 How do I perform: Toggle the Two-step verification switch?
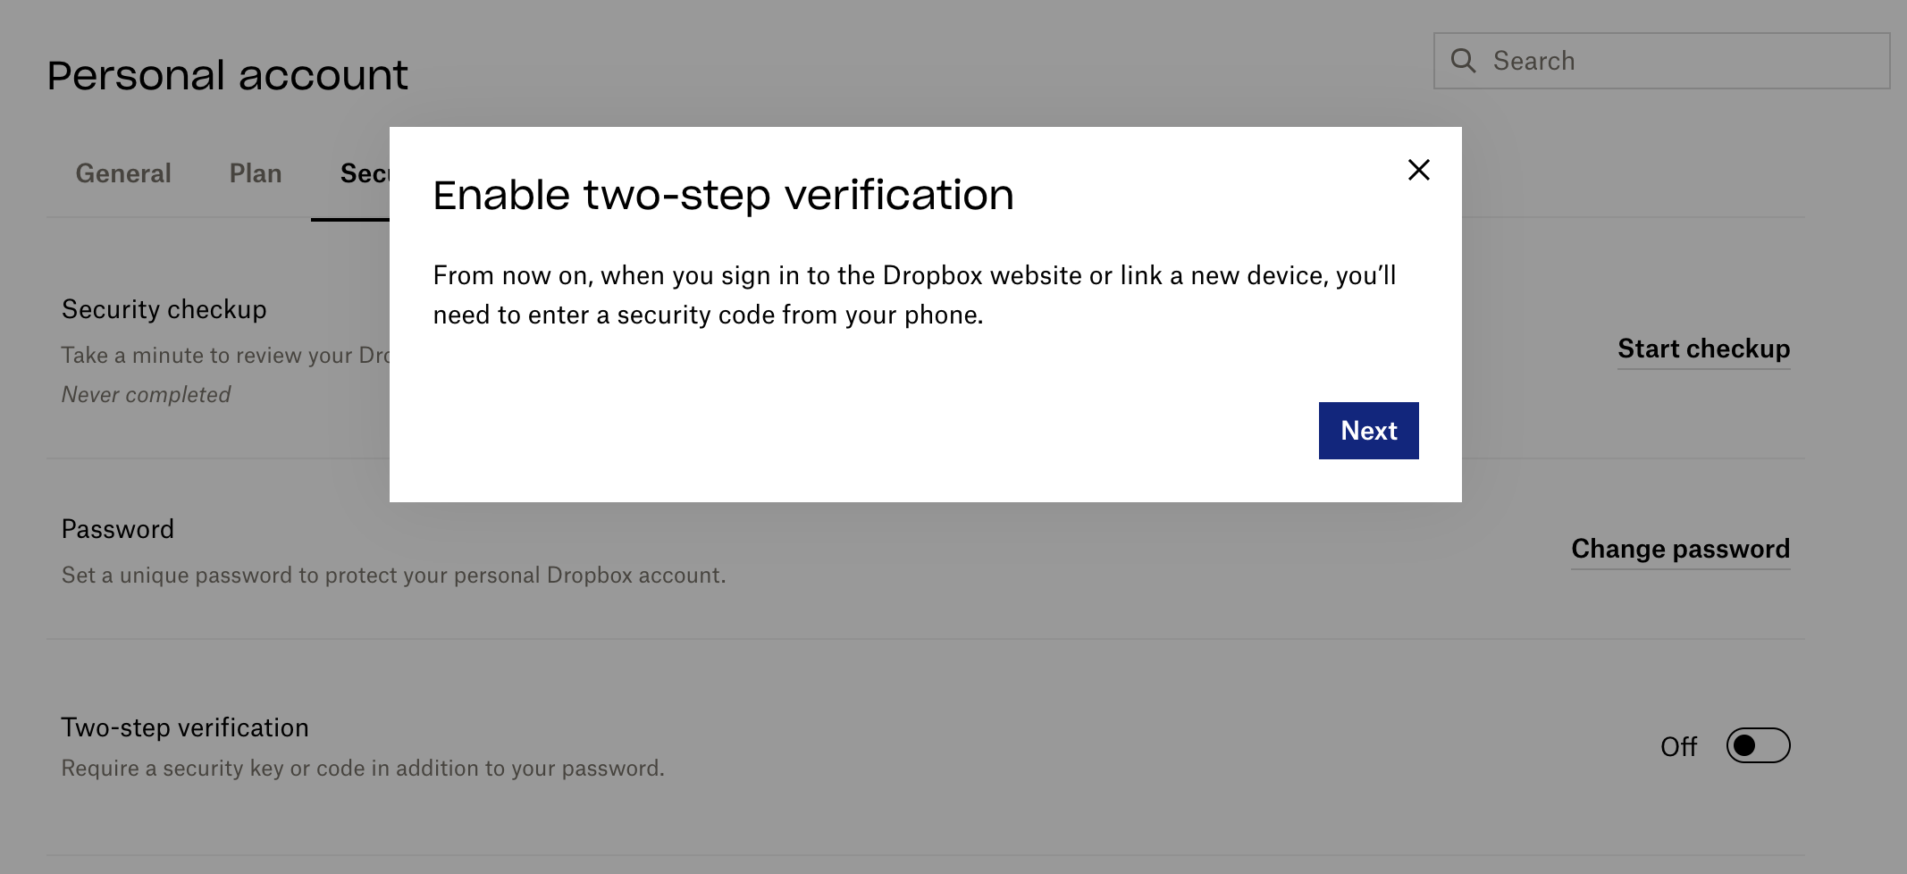(x=1758, y=745)
